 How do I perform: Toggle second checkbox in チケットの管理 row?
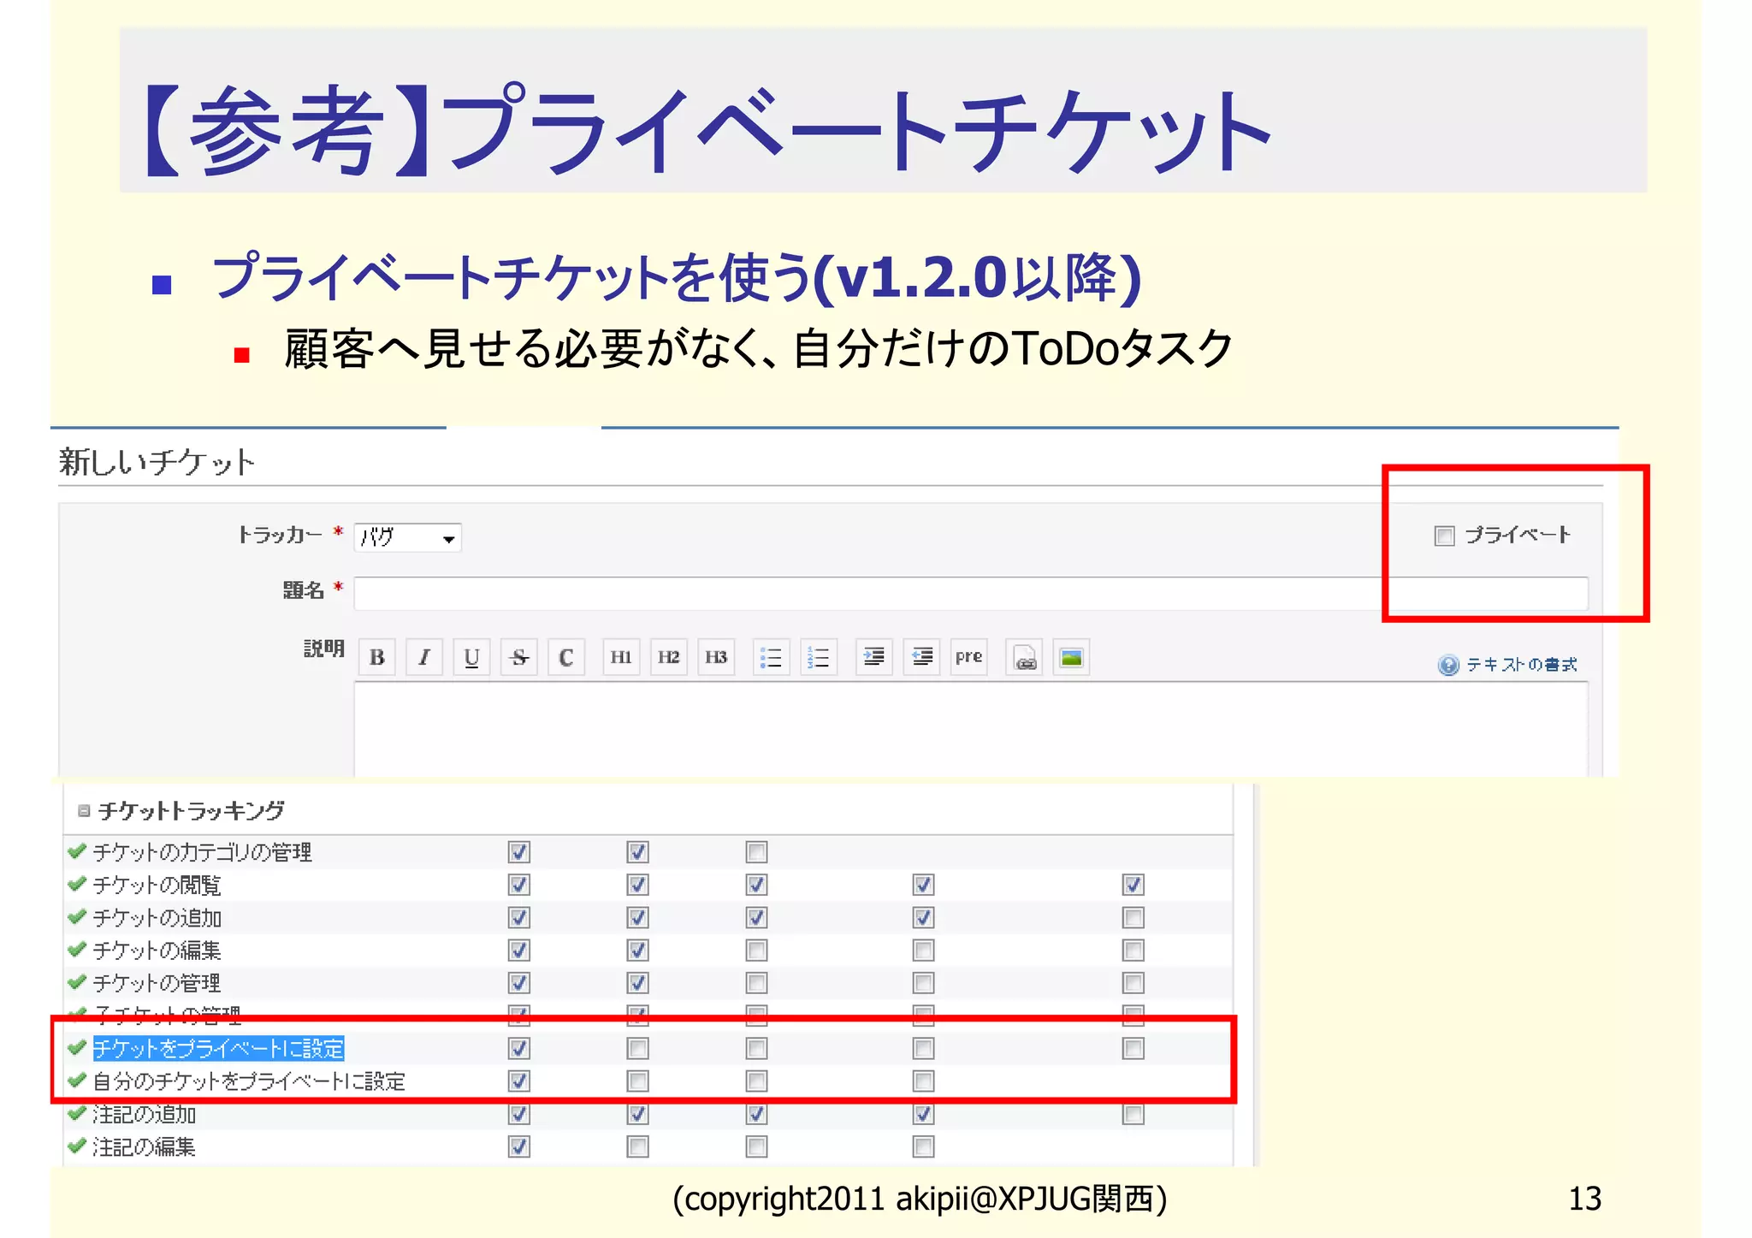[637, 983]
